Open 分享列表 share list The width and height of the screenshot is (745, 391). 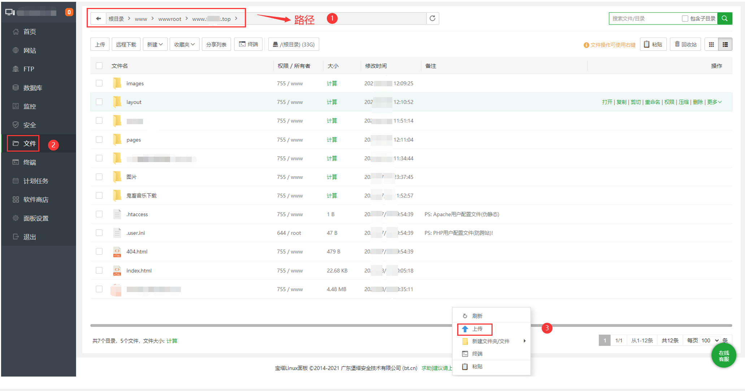tap(216, 44)
